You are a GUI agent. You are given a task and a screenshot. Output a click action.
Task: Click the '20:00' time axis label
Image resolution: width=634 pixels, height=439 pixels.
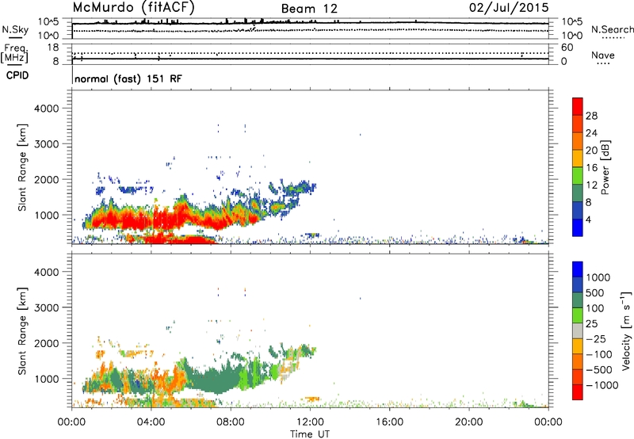(x=469, y=422)
